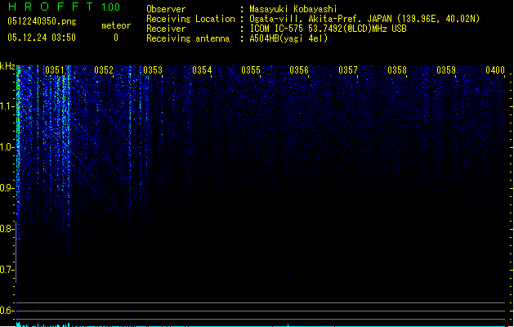This screenshot has height=327, width=514.
Task: Click the 0355 time marker
Action: pos(251,70)
